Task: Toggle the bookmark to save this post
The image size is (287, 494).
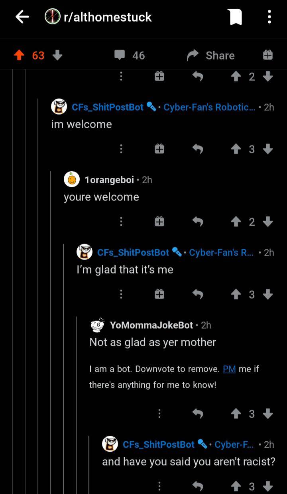Action: [x=235, y=17]
